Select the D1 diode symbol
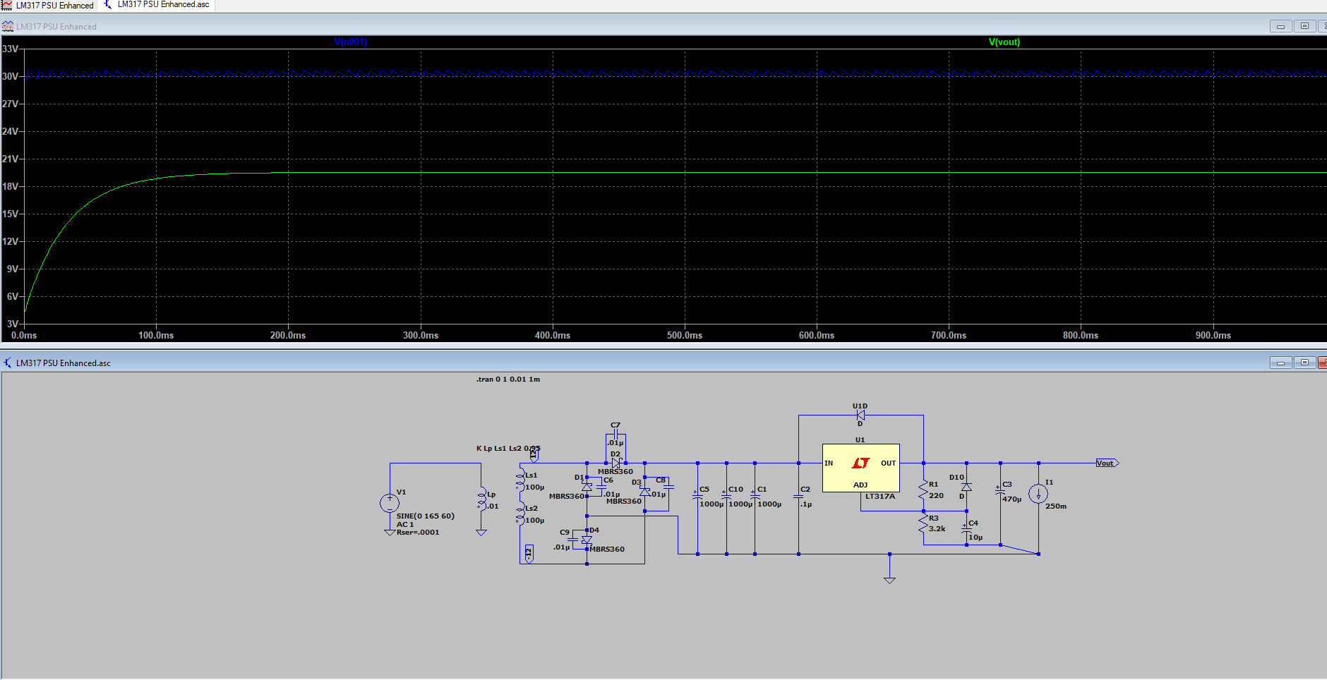1327x680 pixels. [587, 487]
